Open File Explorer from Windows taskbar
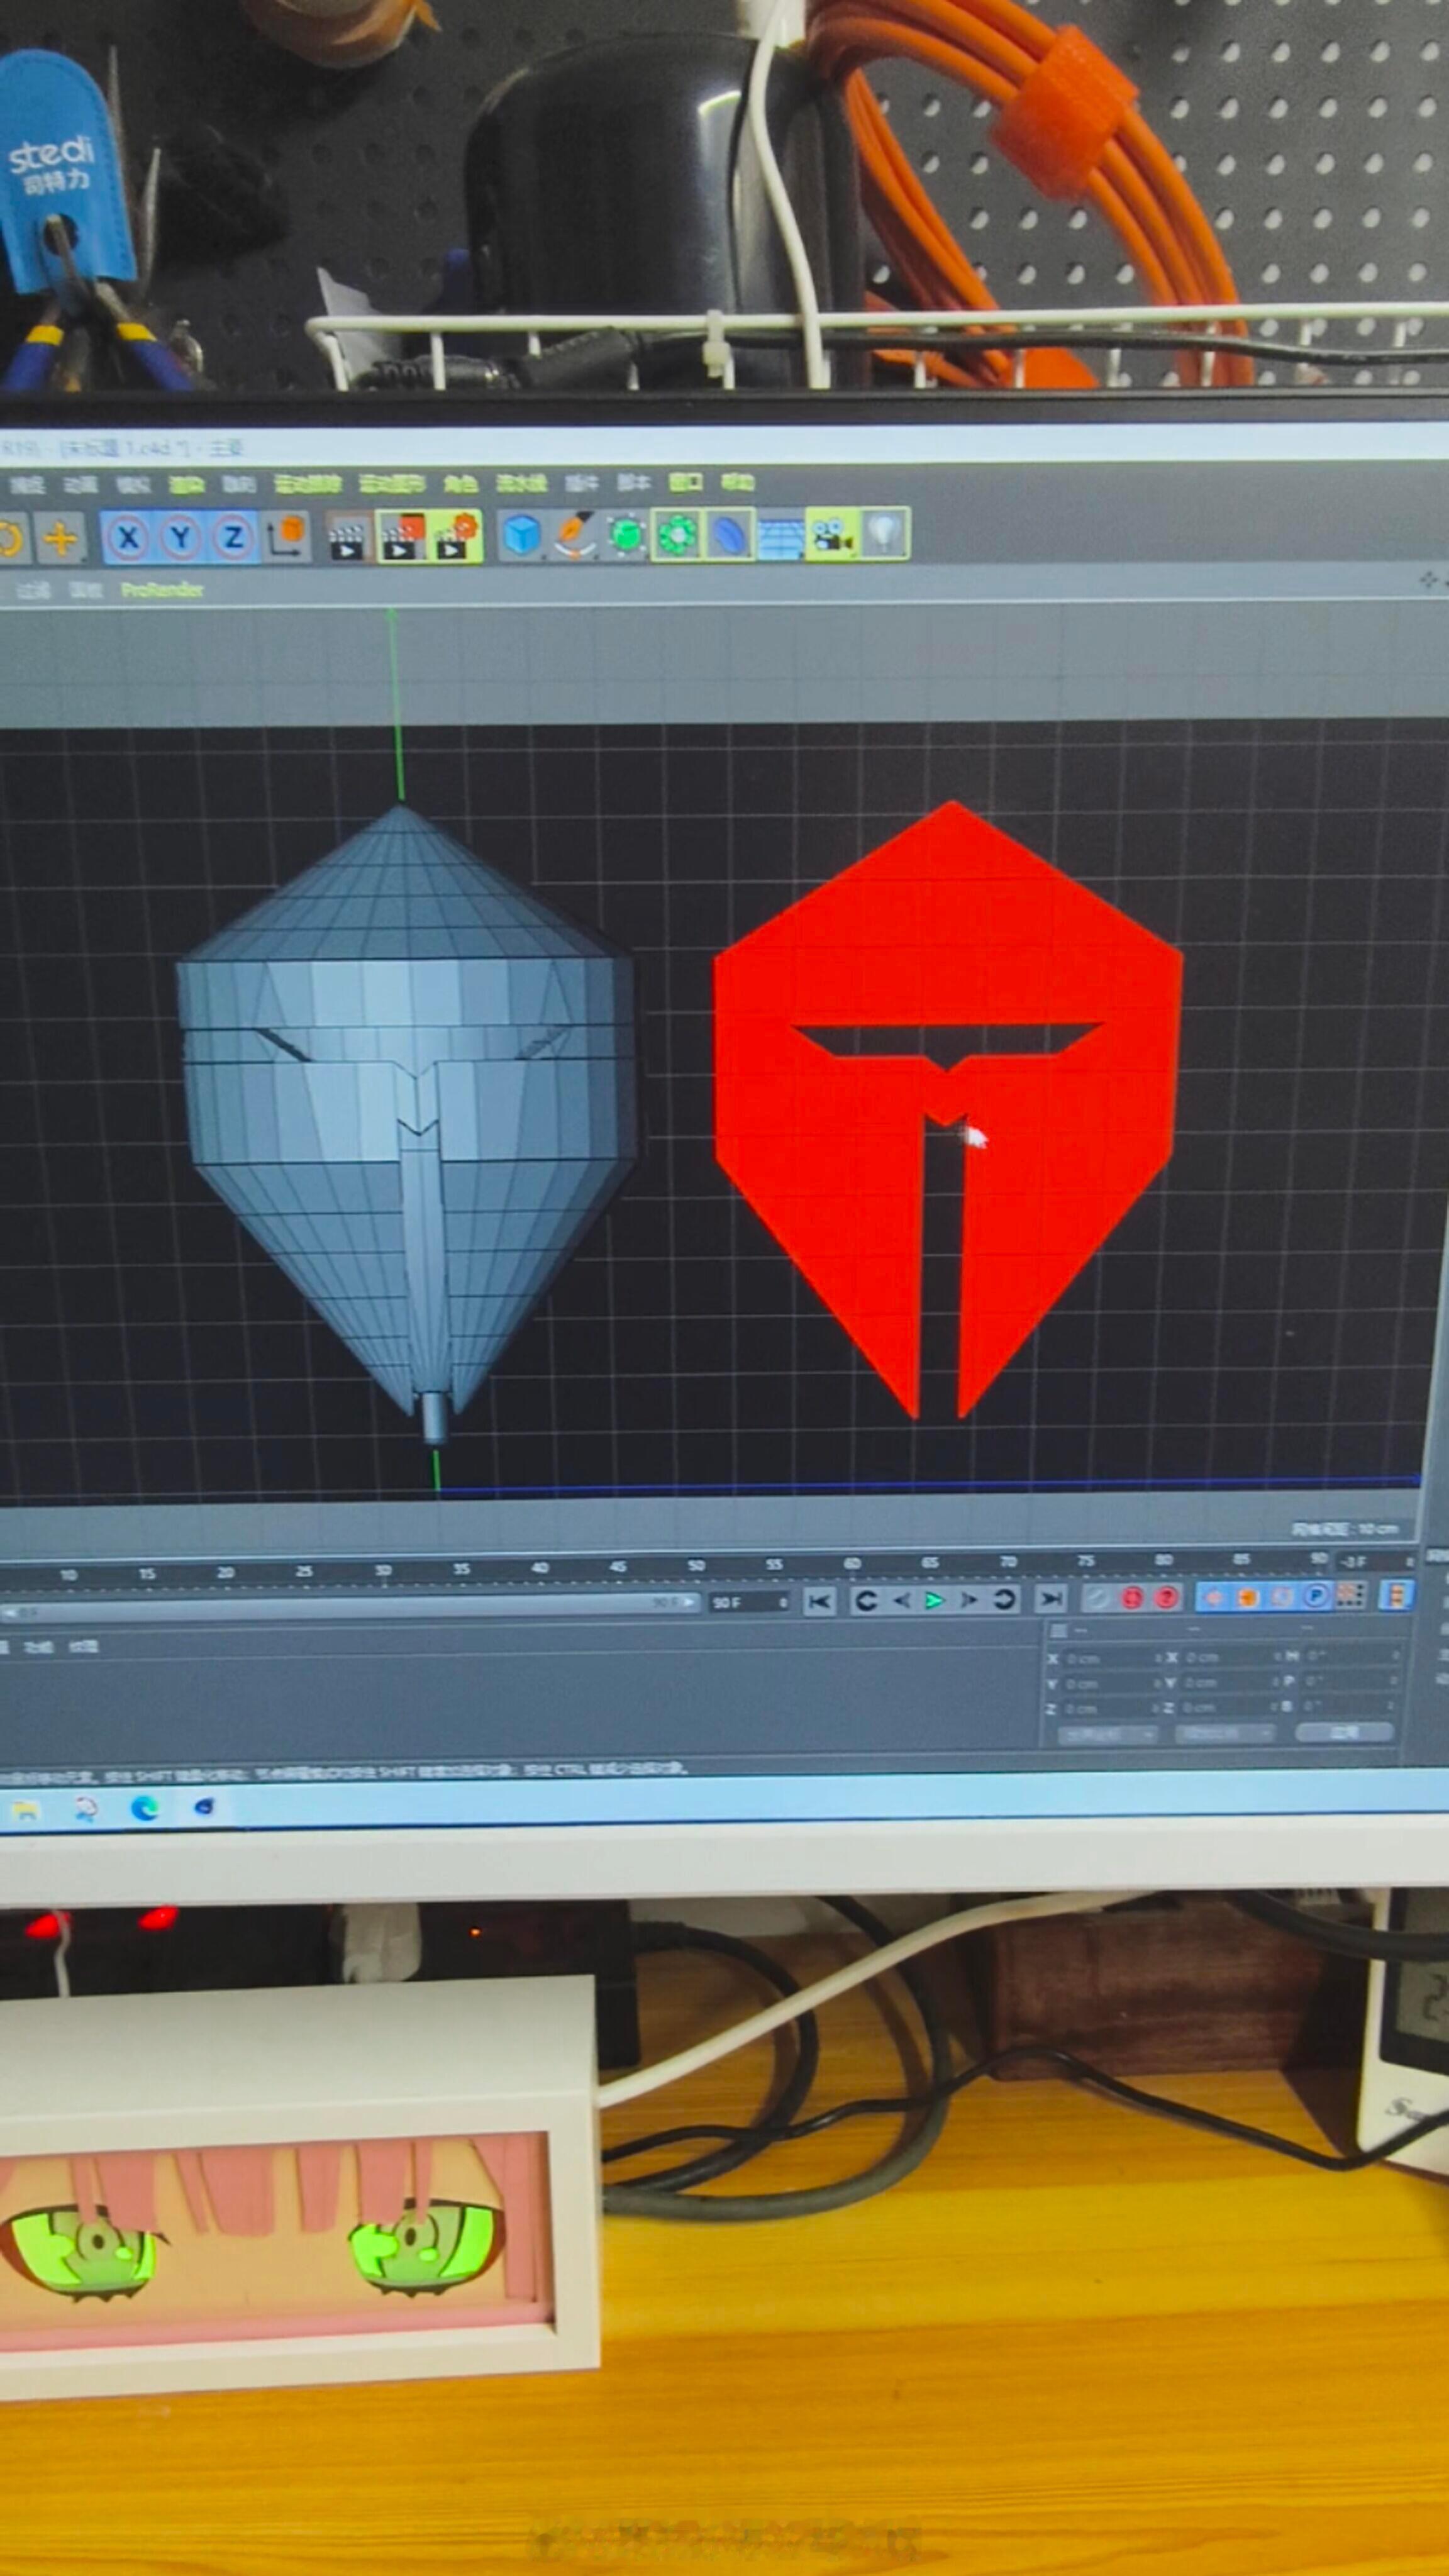Screen dimensions: 1449x2576 [x=27, y=1811]
